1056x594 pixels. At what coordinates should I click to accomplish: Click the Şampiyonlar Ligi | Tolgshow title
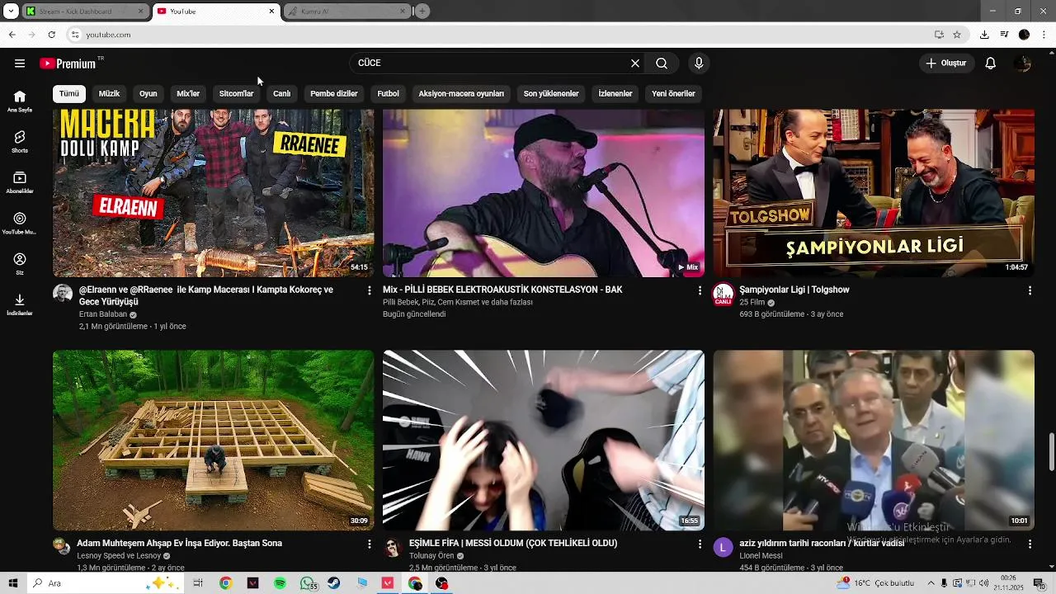point(794,290)
